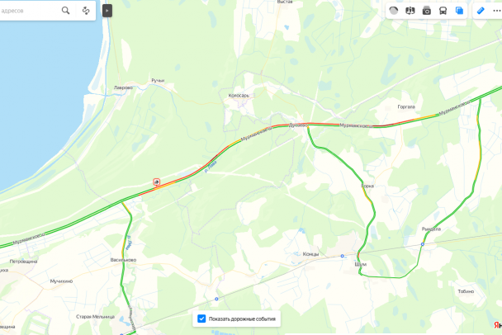Open the route builder icon
This screenshot has width=502, height=335.
pyautogui.click(x=86, y=11)
